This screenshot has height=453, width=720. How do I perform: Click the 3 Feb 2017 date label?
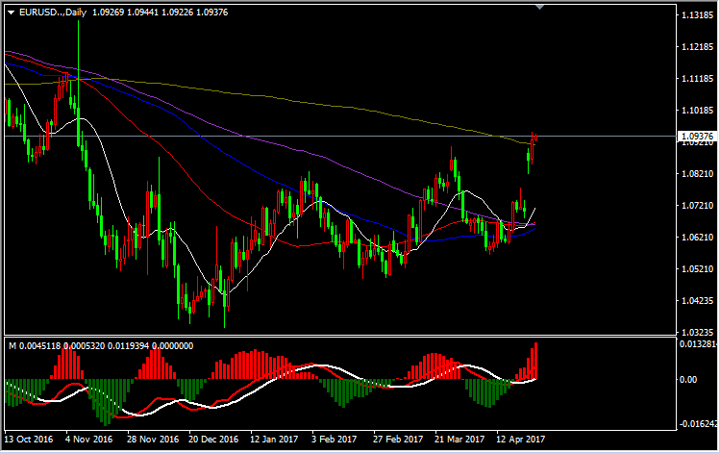point(334,440)
